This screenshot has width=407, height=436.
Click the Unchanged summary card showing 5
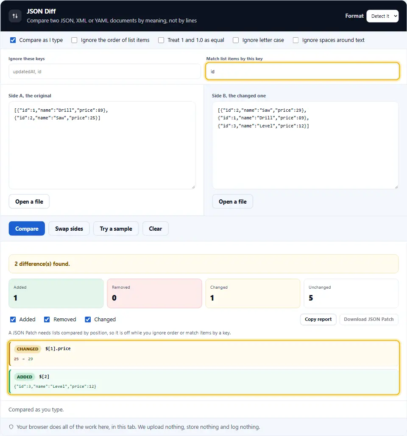click(351, 293)
